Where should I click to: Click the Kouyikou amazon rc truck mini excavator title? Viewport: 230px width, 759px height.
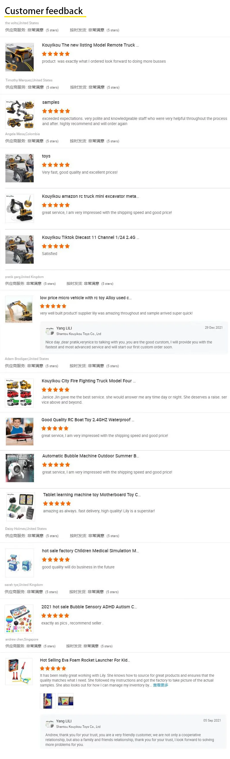[90, 196]
